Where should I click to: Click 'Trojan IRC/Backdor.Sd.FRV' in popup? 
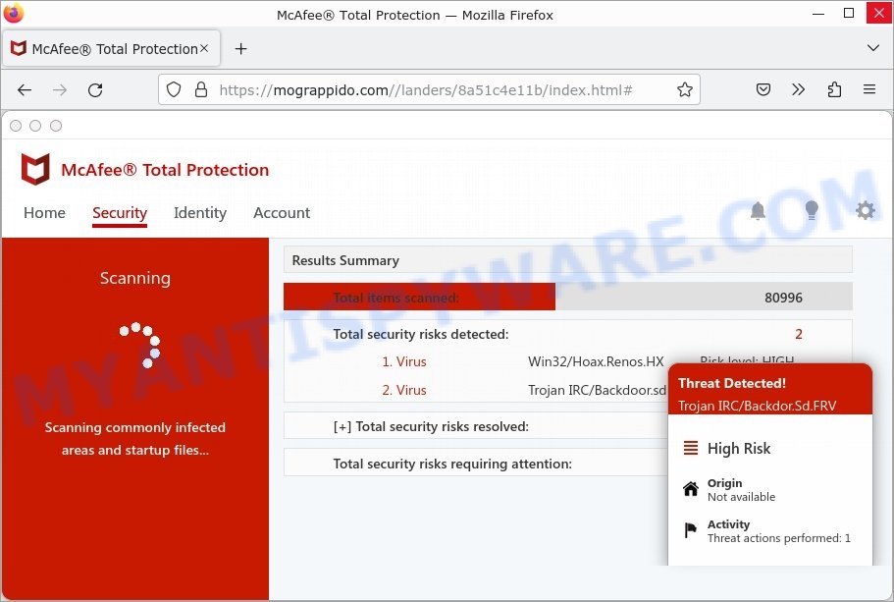pos(758,406)
